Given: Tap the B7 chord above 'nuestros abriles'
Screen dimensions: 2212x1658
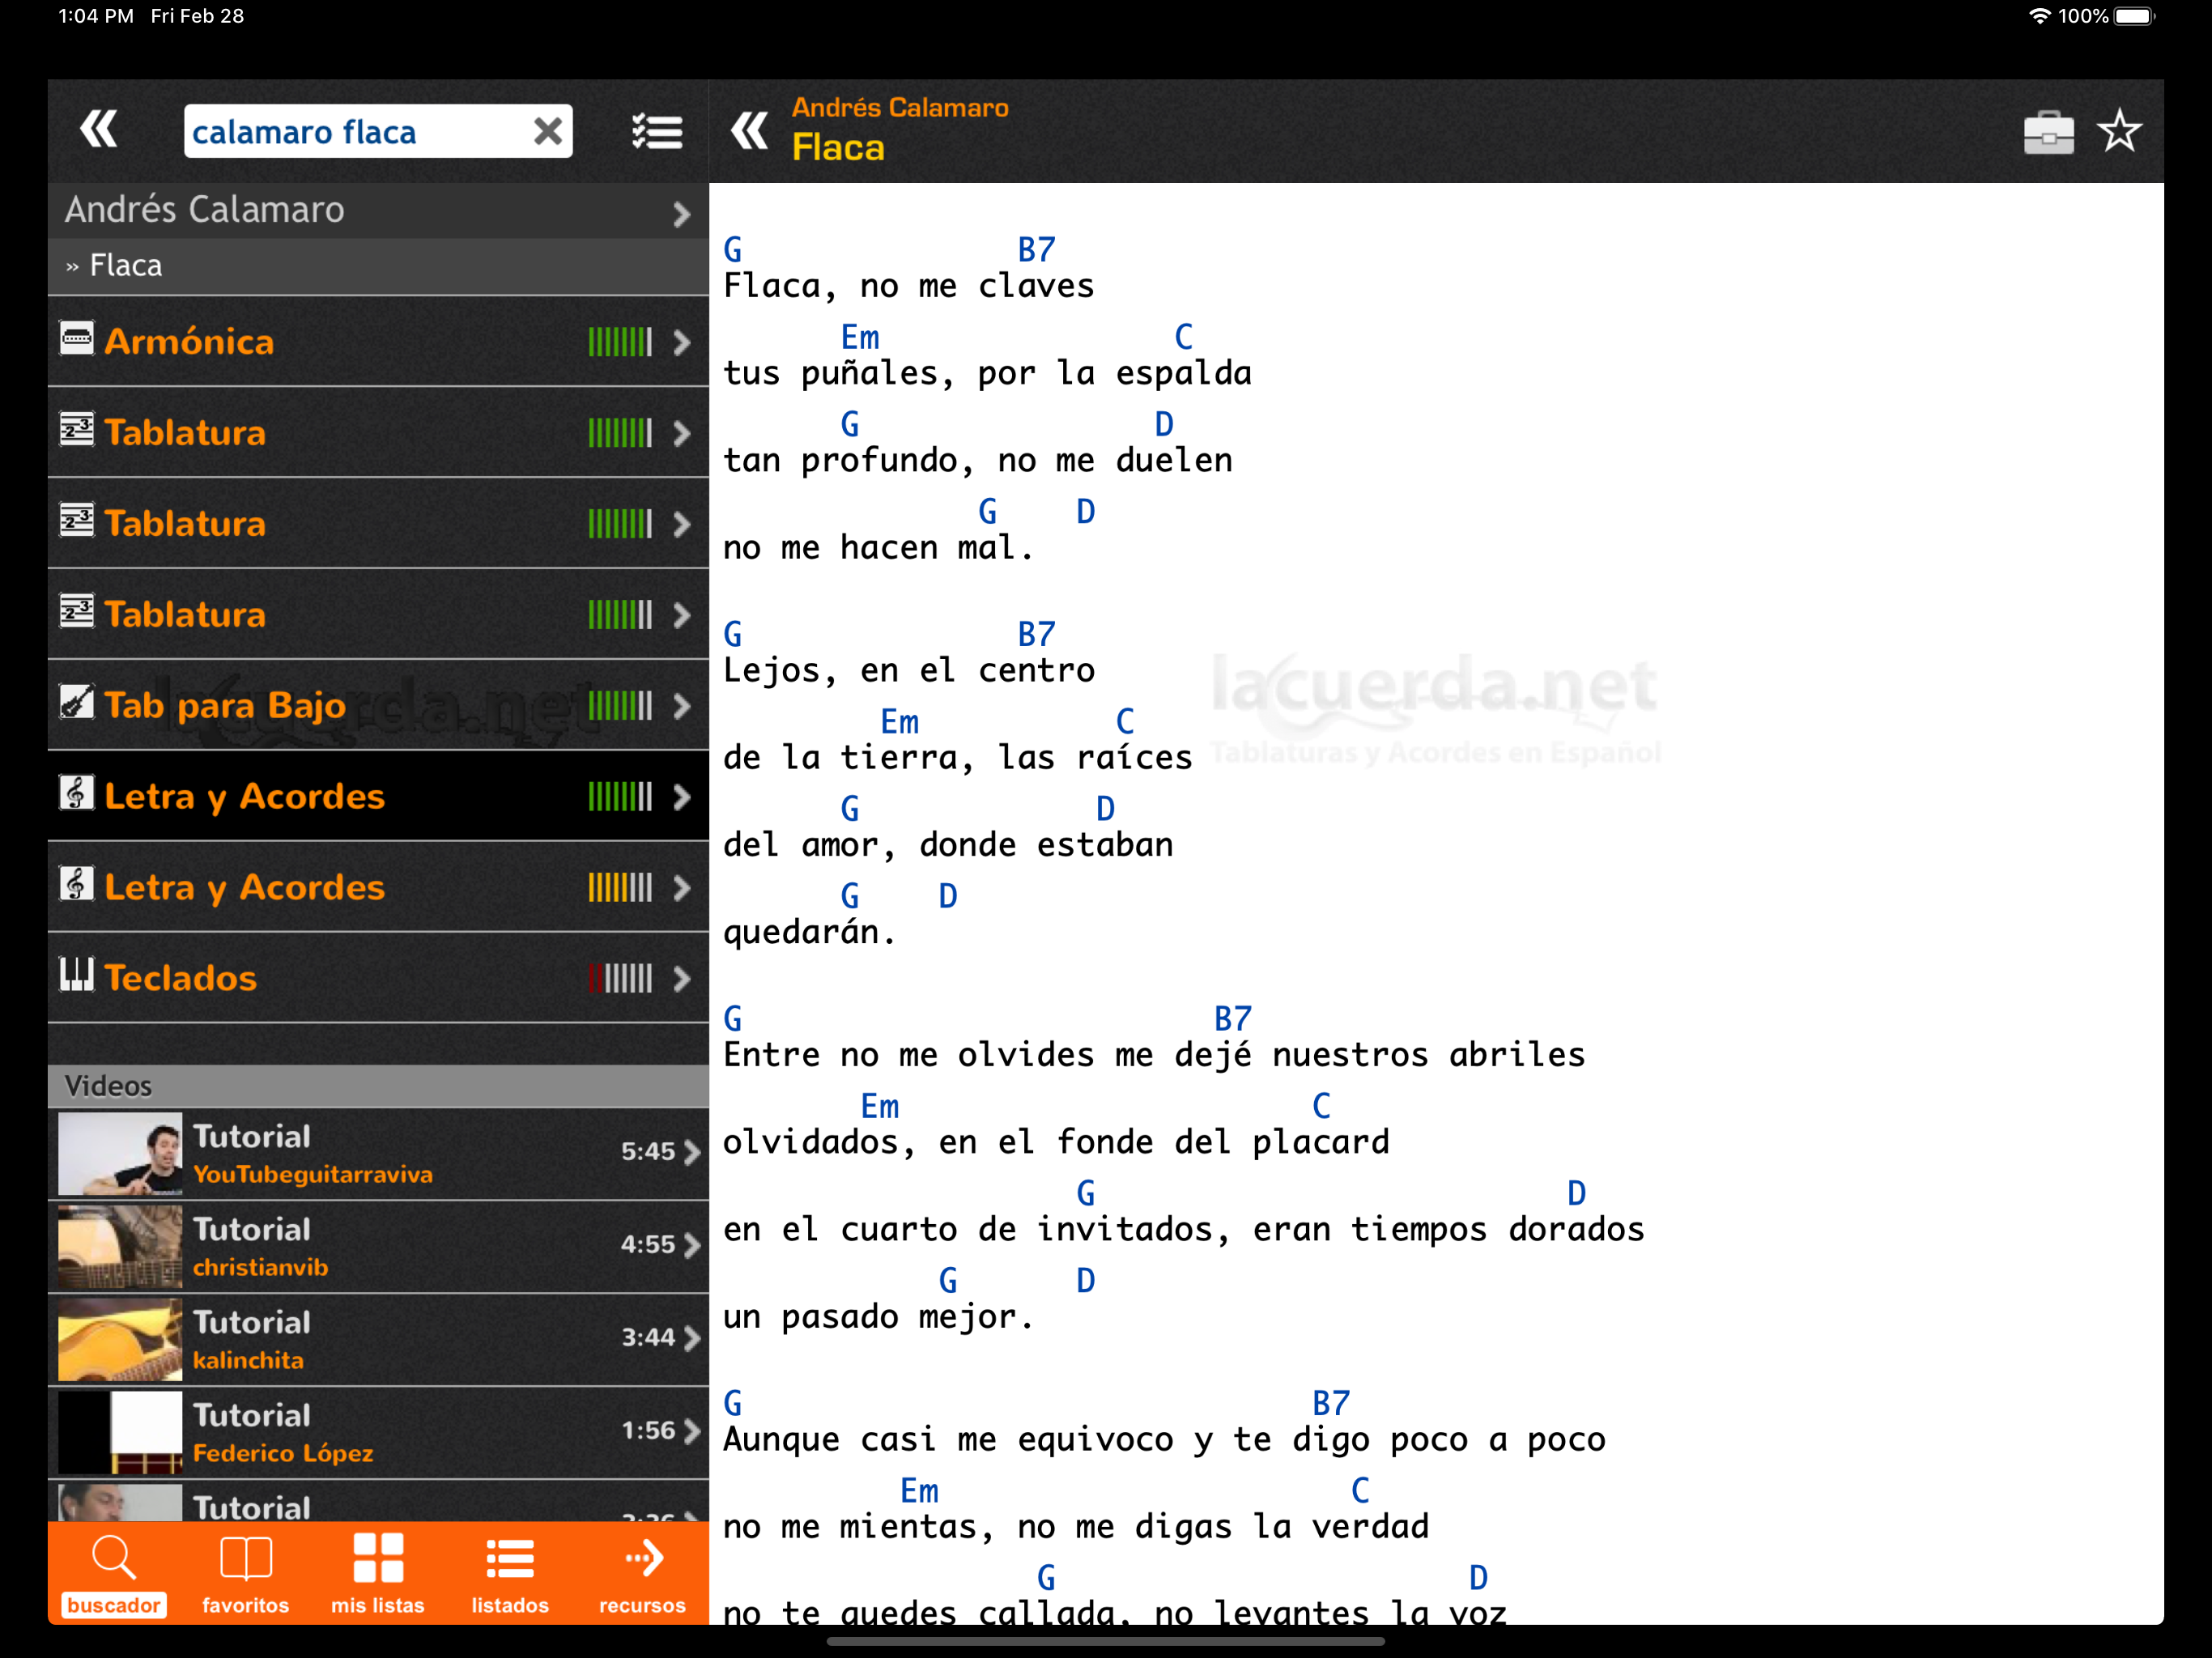Looking at the screenshot, I should pyautogui.click(x=1232, y=1018).
